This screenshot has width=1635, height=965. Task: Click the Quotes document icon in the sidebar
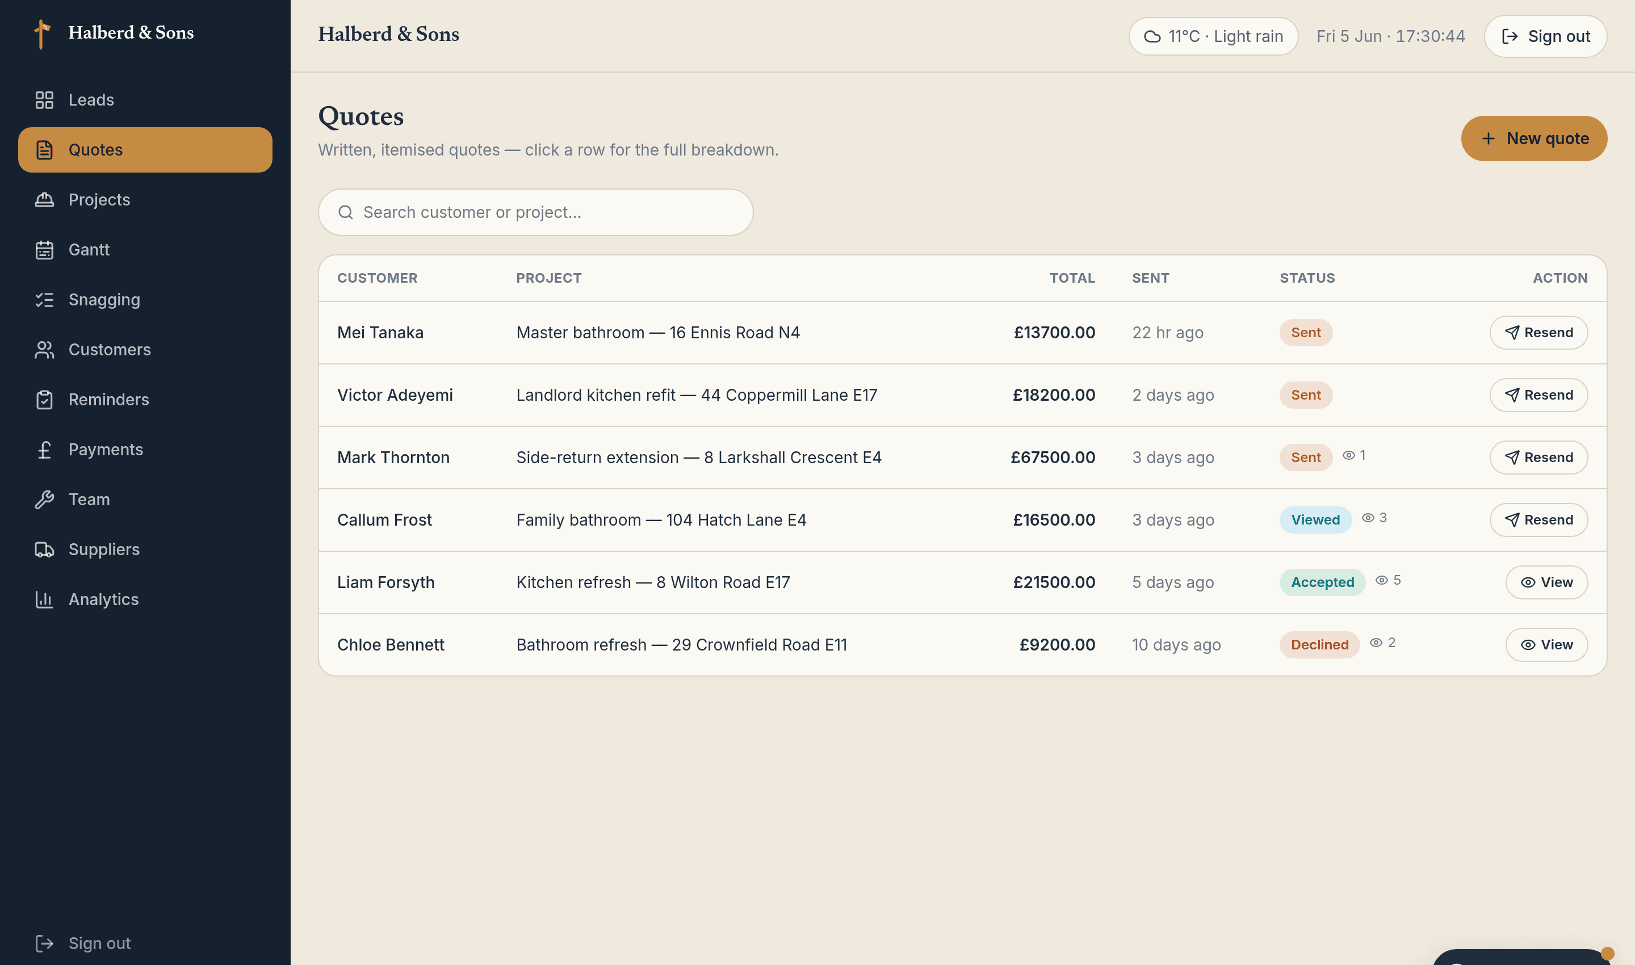(44, 149)
